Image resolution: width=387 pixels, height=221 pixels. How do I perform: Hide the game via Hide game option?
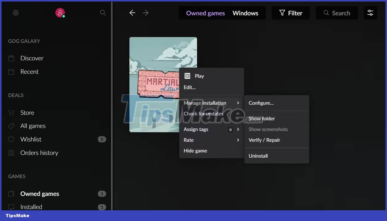[x=195, y=151]
